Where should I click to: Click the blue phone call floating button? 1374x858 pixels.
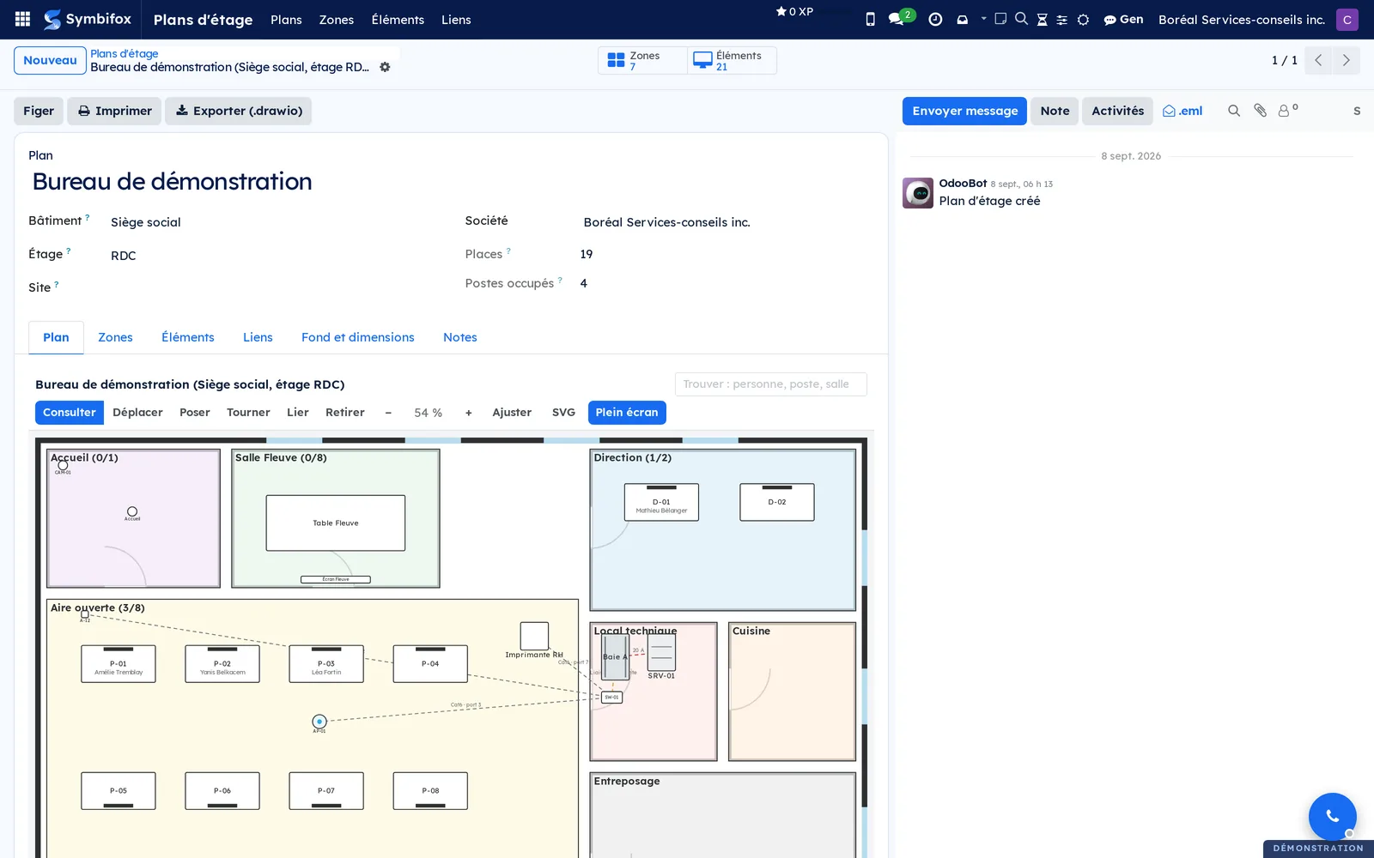pyautogui.click(x=1332, y=816)
